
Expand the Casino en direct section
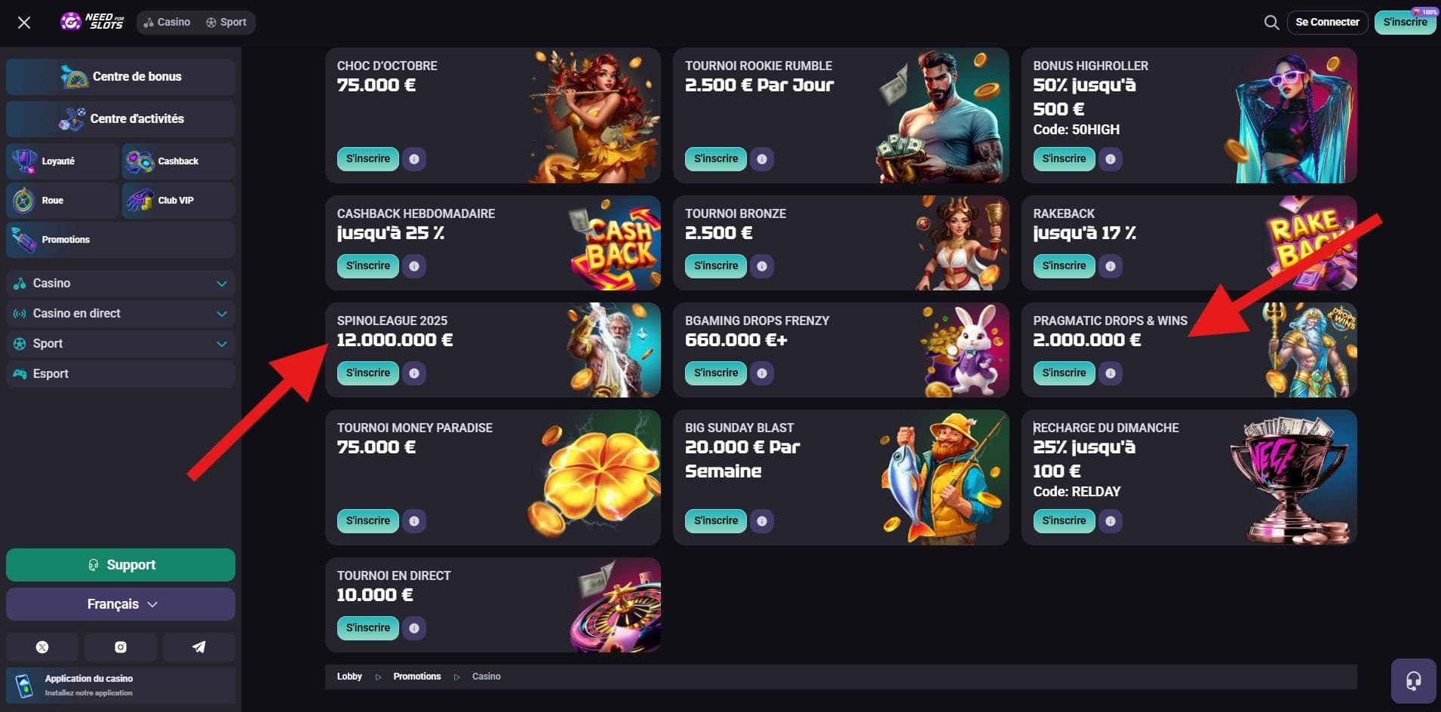[x=121, y=314]
